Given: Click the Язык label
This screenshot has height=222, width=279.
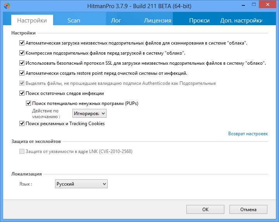Looking at the screenshot, I should point(26,184).
